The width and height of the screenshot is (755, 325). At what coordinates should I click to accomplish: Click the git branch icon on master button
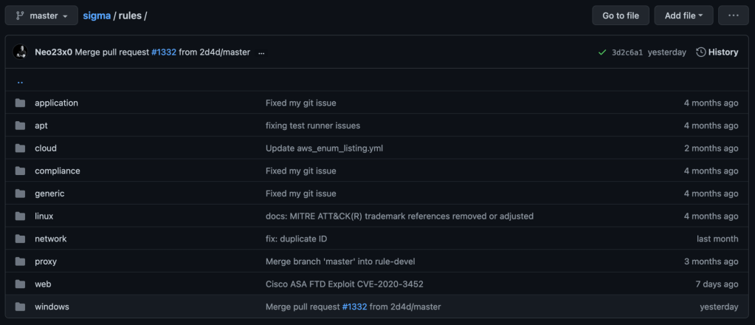coord(19,16)
